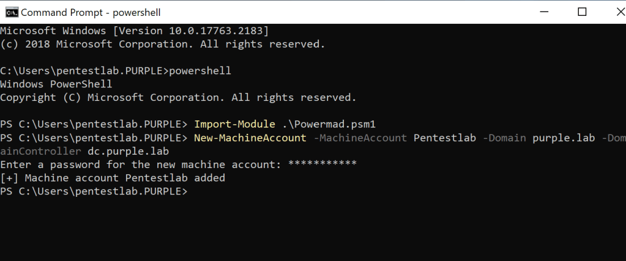Viewport: 626px width, 261px height.
Task: Click the '(c) 2018 Microsoft Corporation' line
Action: click(x=162, y=44)
